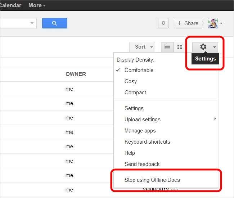
Task: Click the blue search magnifier button
Action: [x=54, y=23]
